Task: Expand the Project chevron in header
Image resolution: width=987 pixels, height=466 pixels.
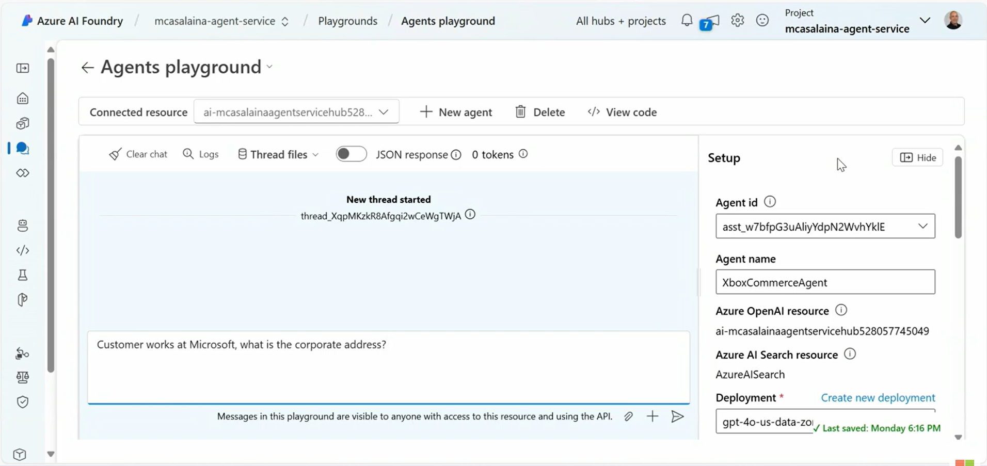Action: (x=925, y=21)
